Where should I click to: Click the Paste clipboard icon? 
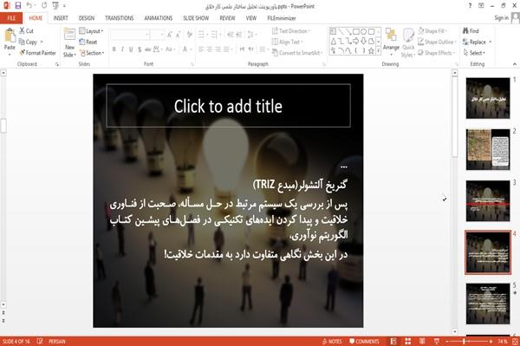(x=10, y=36)
